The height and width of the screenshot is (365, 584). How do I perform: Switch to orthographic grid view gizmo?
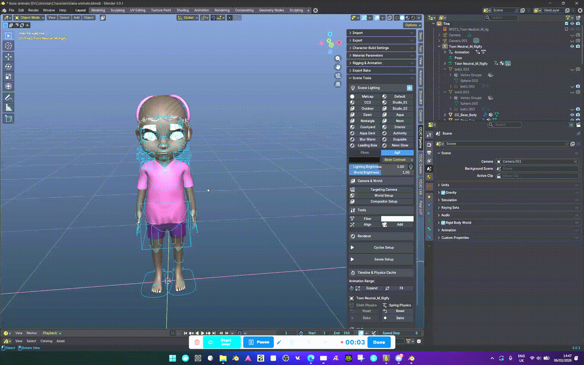[338, 84]
